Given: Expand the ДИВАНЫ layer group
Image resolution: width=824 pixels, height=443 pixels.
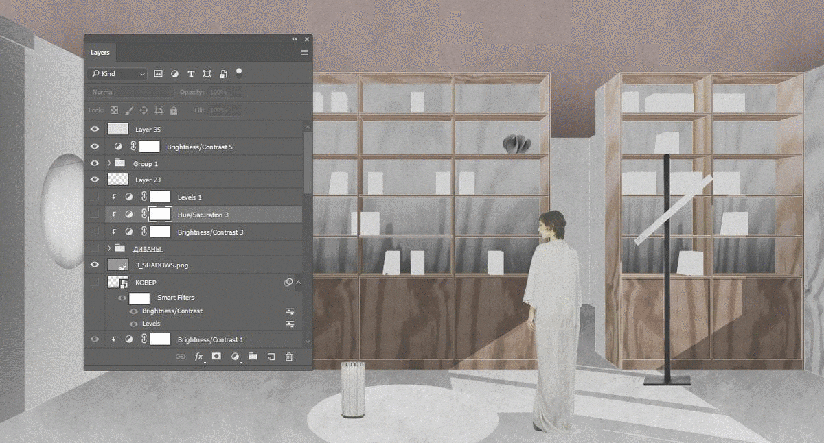Looking at the screenshot, I should (109, 248).
